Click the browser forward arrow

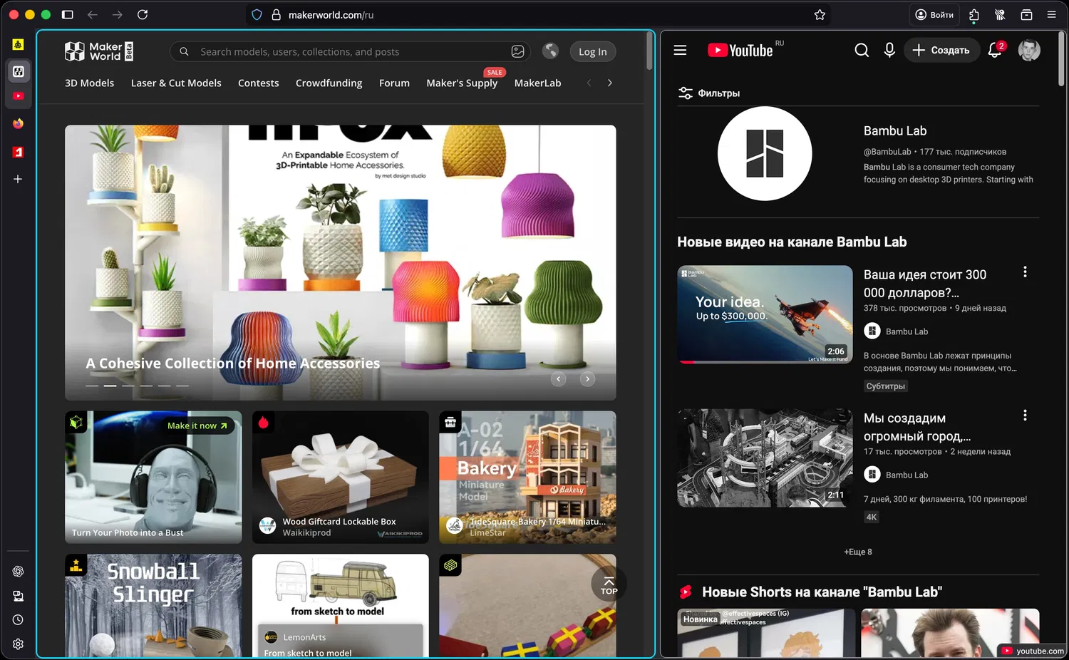[x=118, y=14]
